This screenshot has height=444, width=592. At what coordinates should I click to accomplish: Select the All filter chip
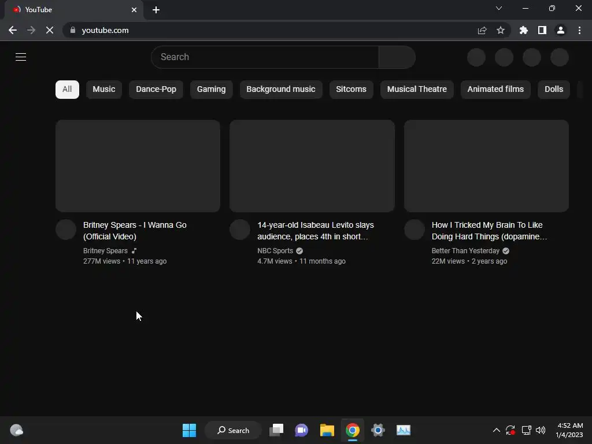[x=67, y=90]
